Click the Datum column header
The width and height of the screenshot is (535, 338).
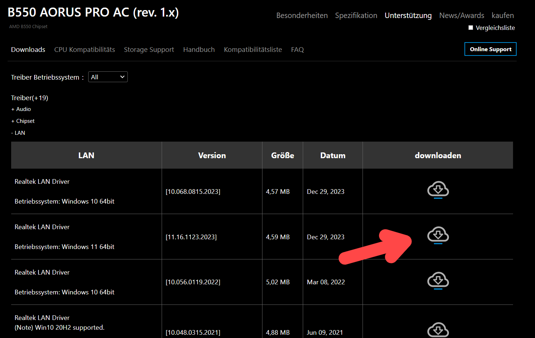click(333, 155)
